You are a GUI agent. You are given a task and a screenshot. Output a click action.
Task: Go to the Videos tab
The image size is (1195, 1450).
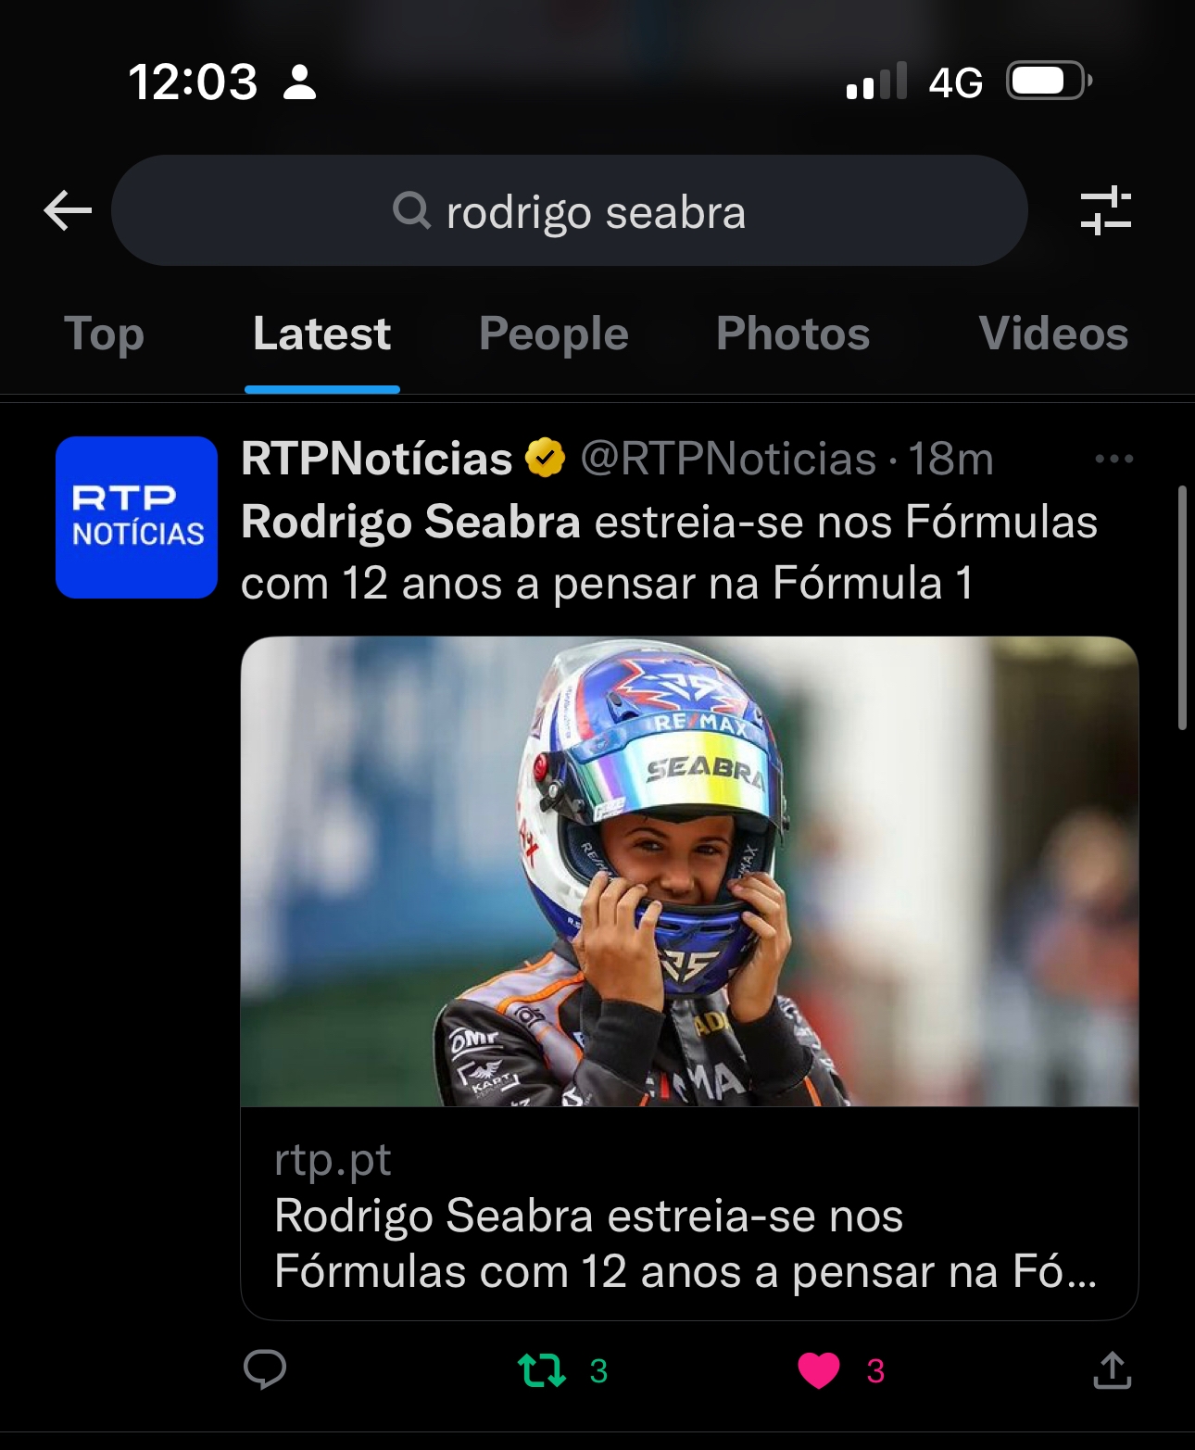coord(1053,334)
